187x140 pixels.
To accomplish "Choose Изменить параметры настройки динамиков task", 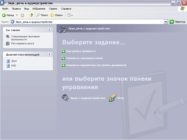I will [96, 65].
